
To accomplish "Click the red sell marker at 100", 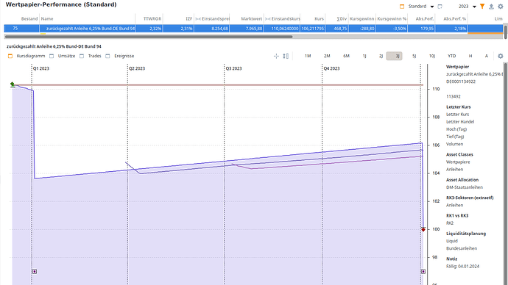I will (423, 229).
